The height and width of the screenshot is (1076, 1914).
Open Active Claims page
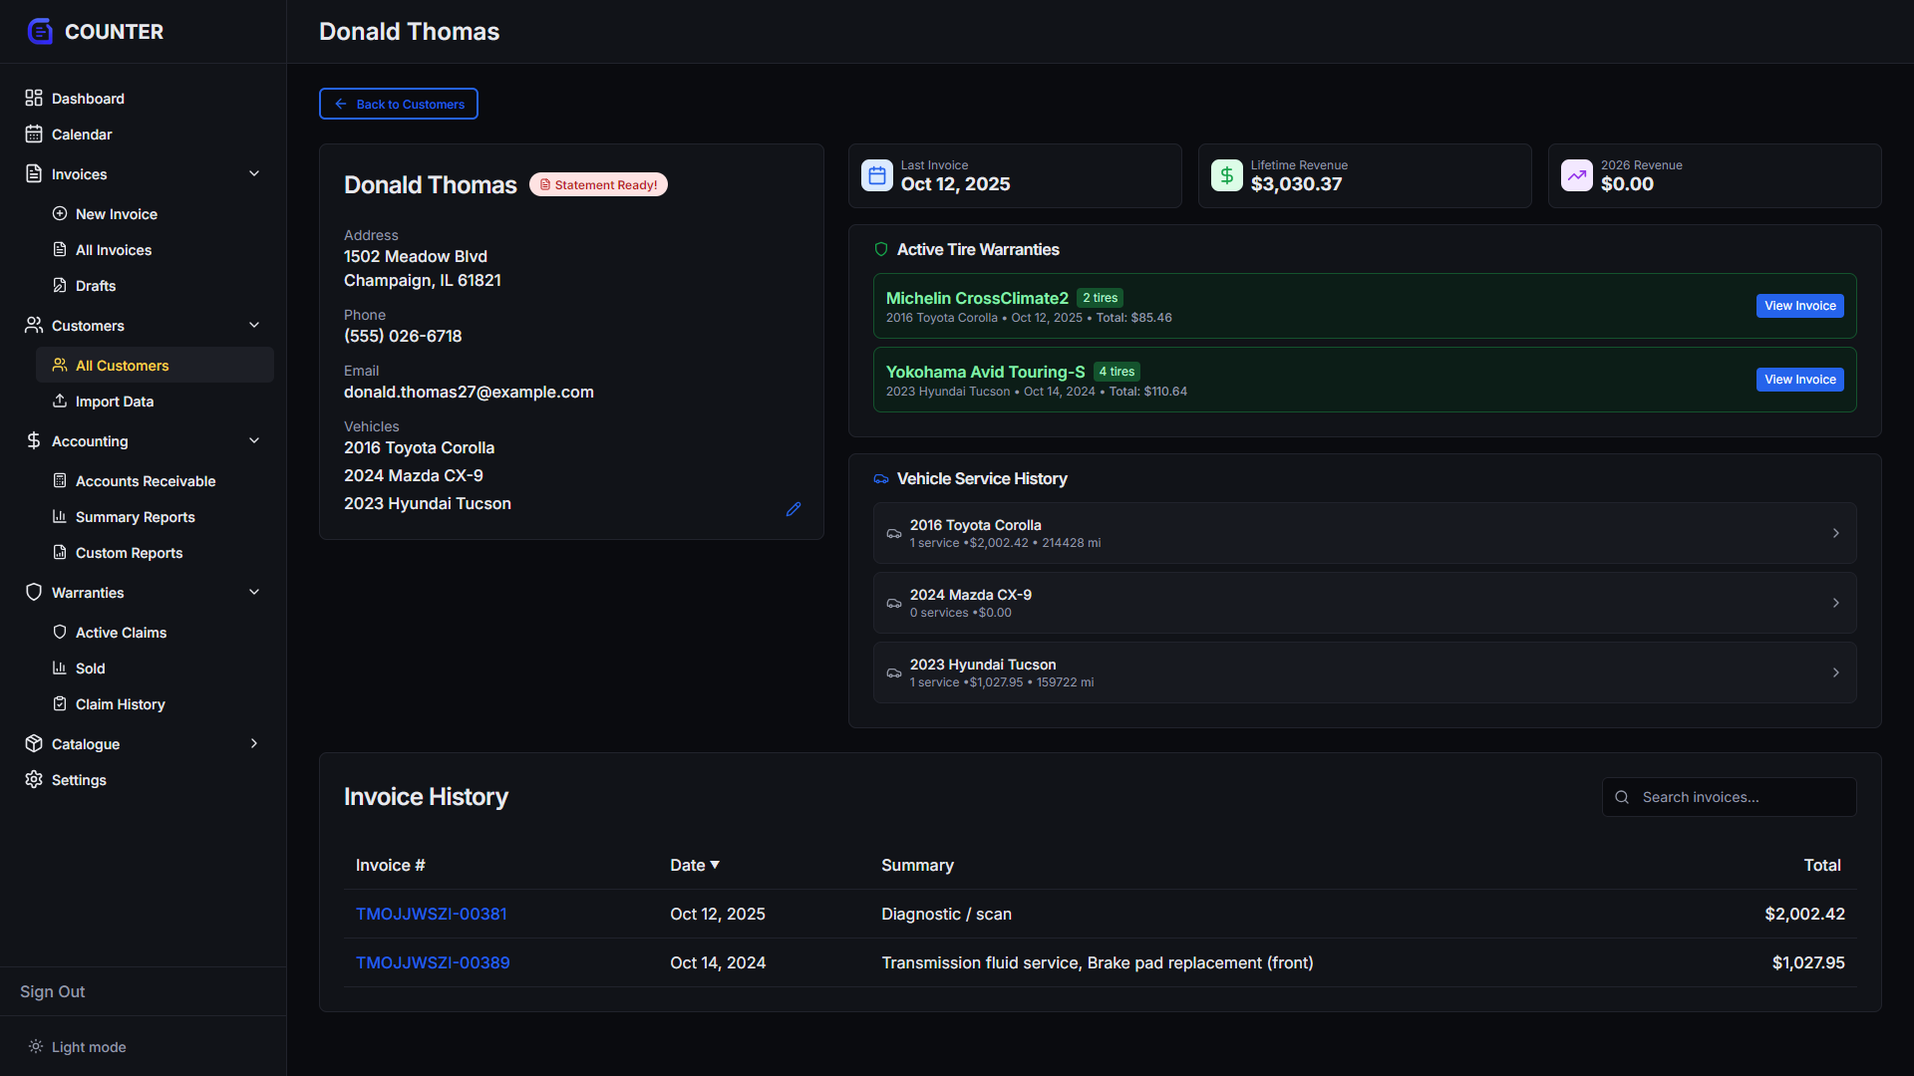[x=155, y=632]
